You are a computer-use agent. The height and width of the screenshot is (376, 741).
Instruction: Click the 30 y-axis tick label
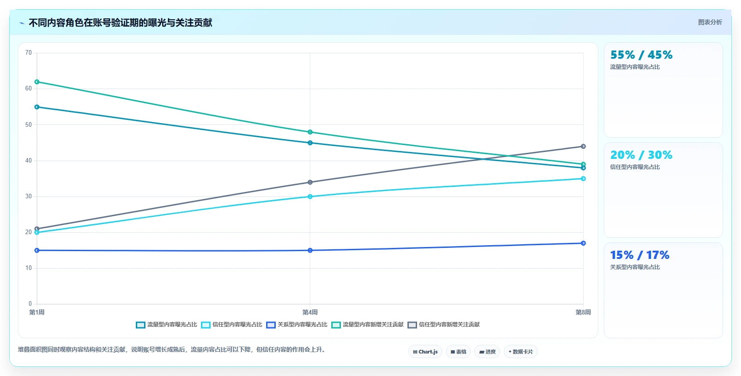pyautogui.click(x=28, y=196)
